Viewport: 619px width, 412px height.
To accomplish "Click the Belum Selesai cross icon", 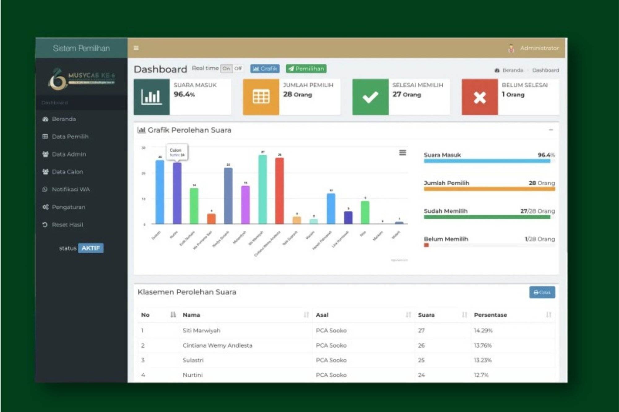I will 480,97.
